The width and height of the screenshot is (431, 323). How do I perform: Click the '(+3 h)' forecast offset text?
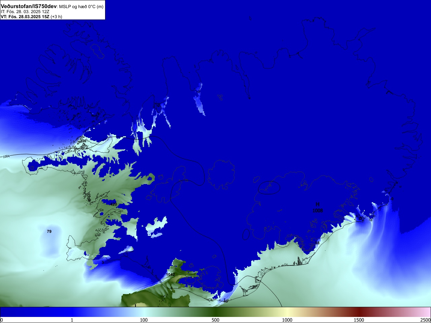click(x=56, y=16)
